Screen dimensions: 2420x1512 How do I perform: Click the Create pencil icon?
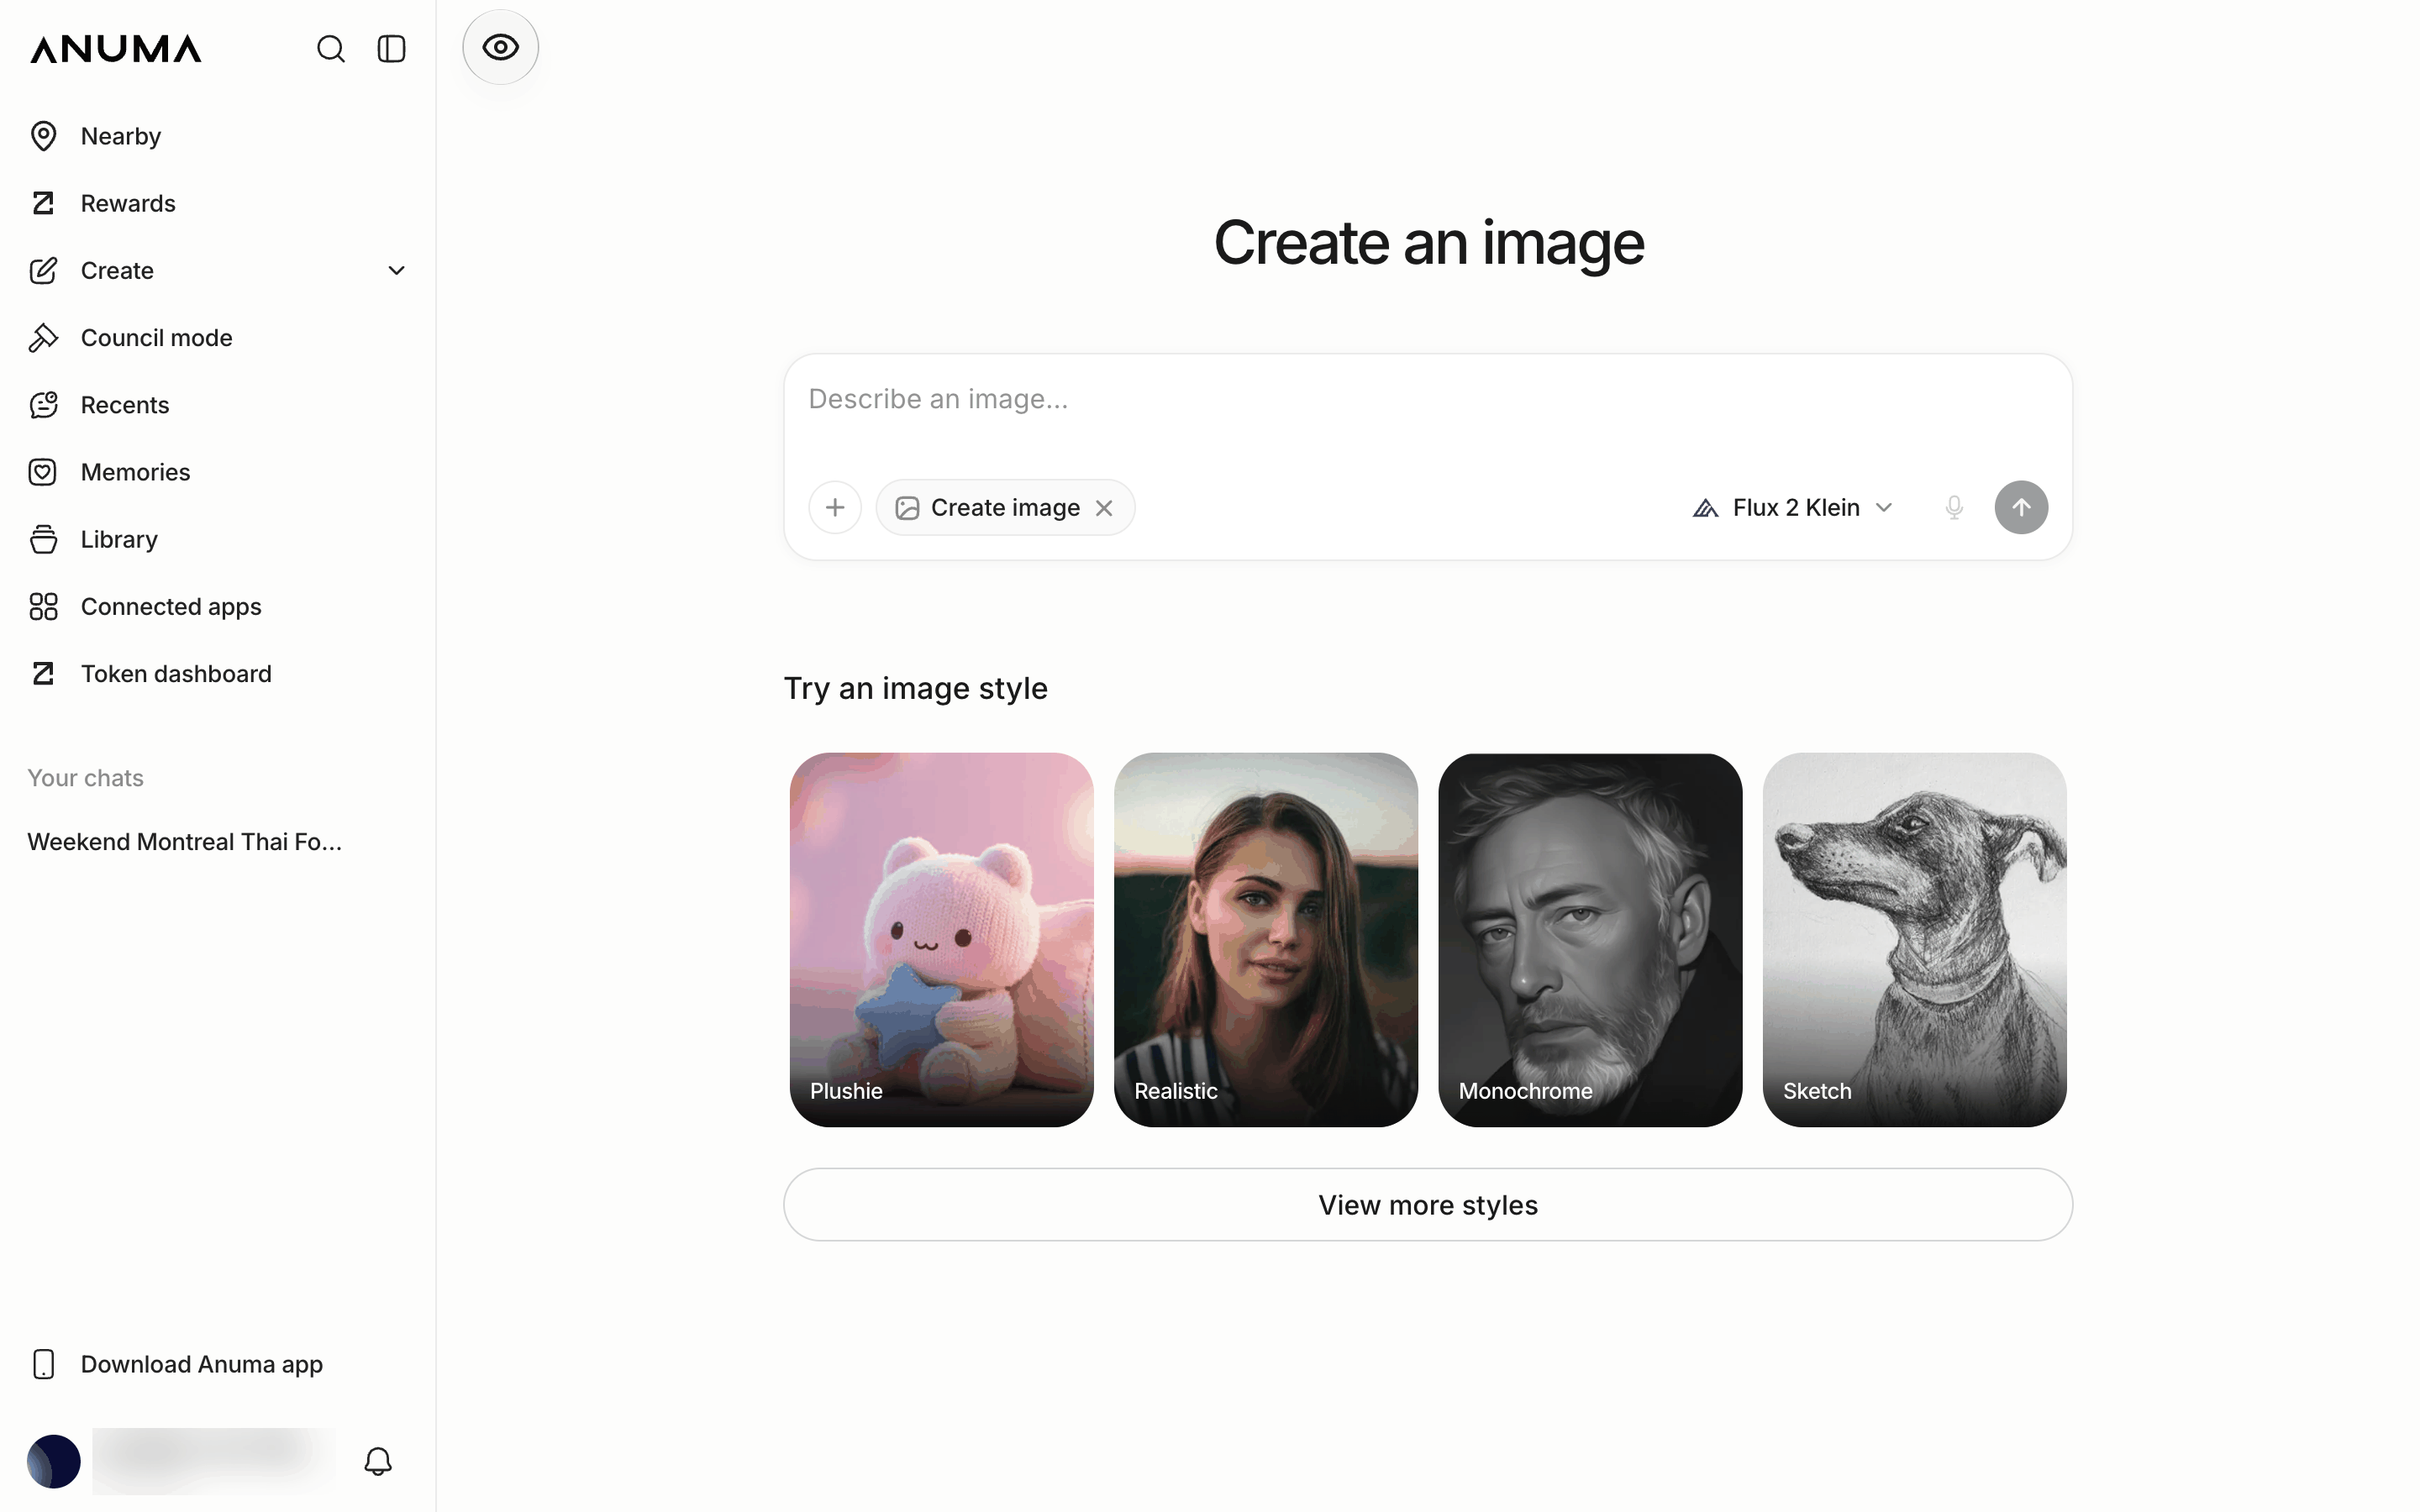click(43, 270)
